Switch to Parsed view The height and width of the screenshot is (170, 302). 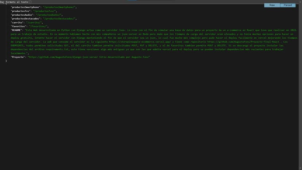point(288,5)
